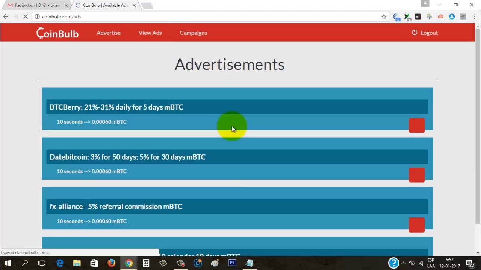The height and width of the screenshot is (270, 481).
Task: Click Datebitcoin's 10 seconds reward text
Action: tap(92, 171)
